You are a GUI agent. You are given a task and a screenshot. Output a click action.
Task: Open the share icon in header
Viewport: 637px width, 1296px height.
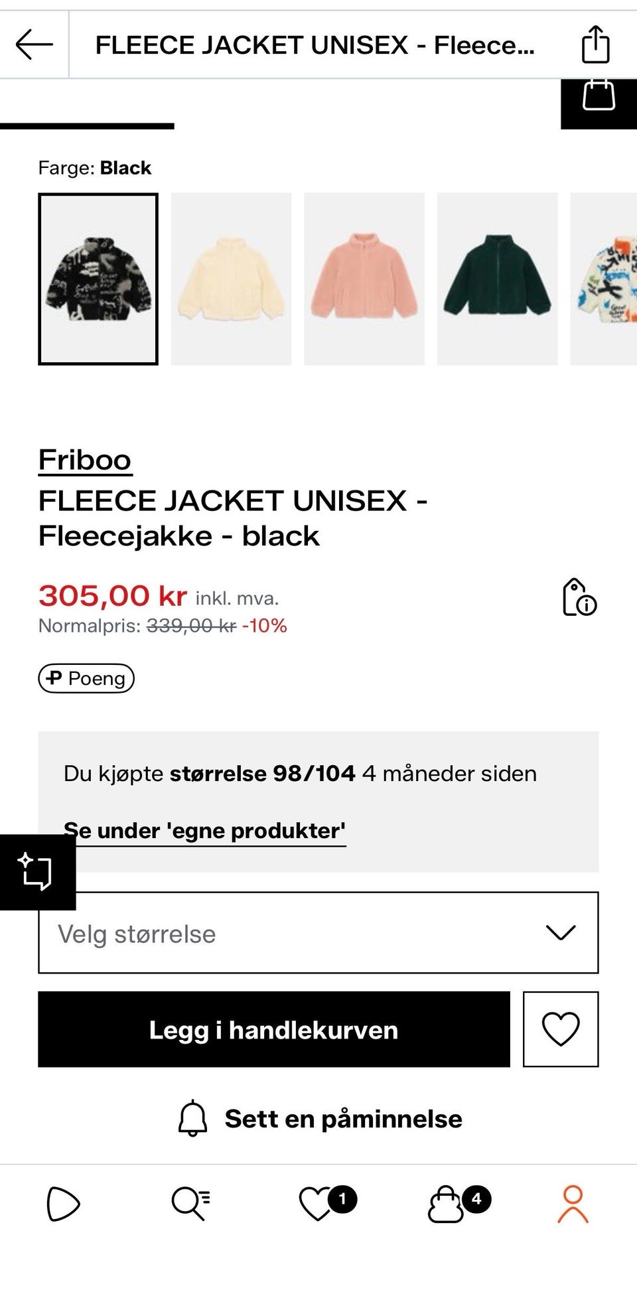coord(595,44)
